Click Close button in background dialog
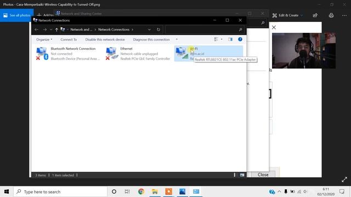 click(263, 175)
